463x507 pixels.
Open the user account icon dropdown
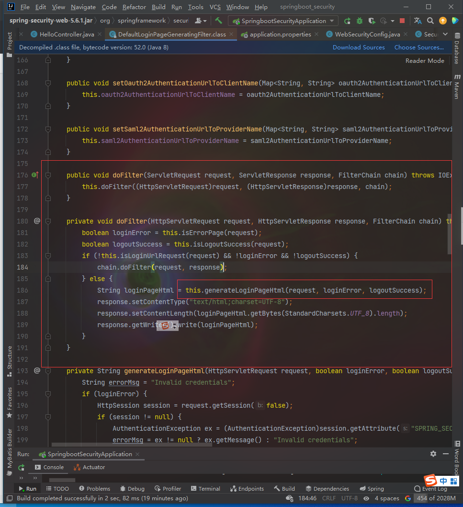pos(201,21)
